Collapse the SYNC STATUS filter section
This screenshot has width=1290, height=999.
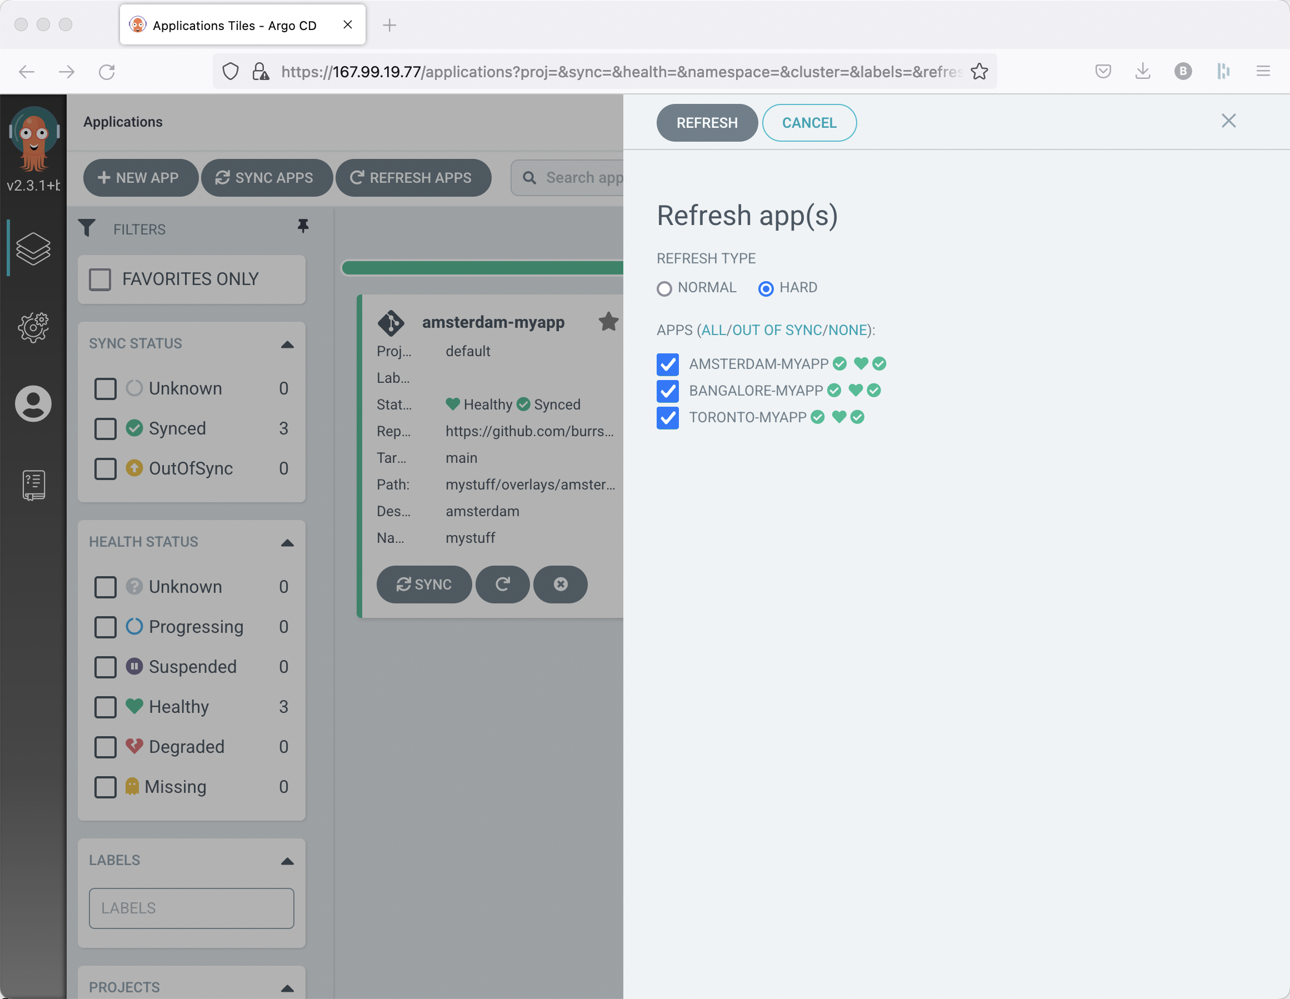287,344
